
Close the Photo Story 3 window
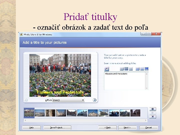click(156, 34)
